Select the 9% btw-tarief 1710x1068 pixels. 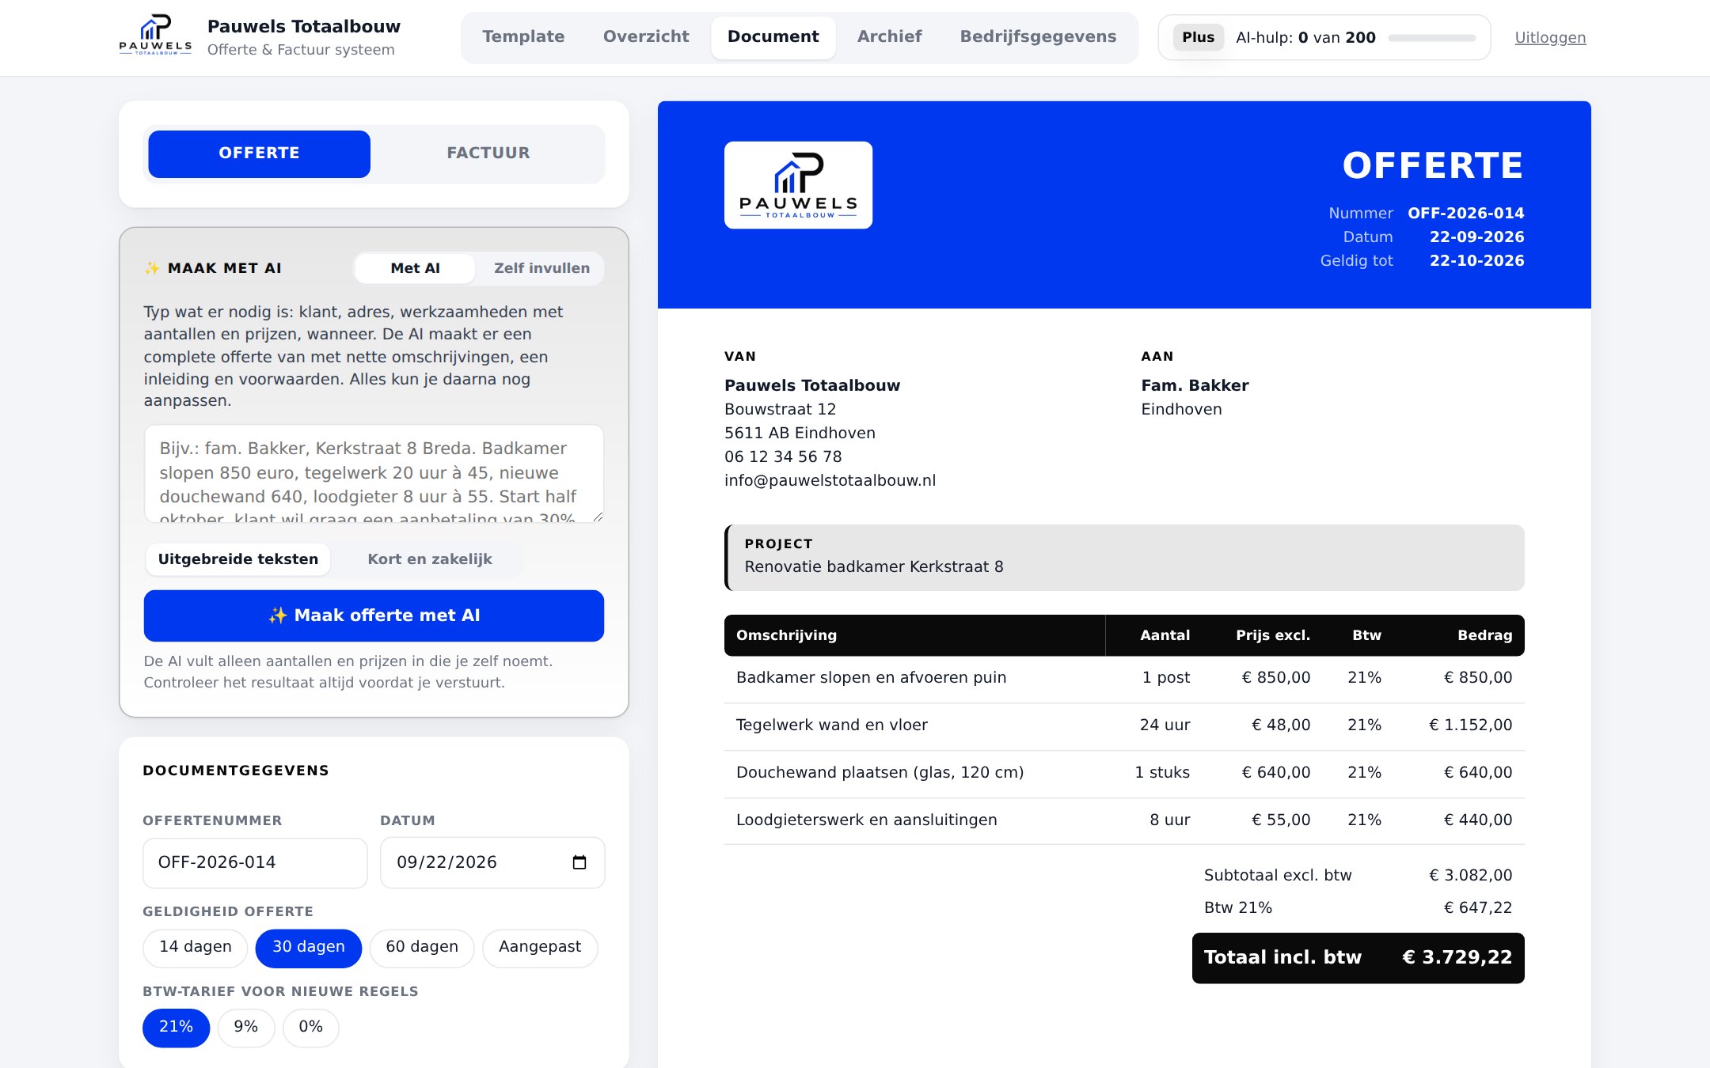click(x=246, y=1028)
